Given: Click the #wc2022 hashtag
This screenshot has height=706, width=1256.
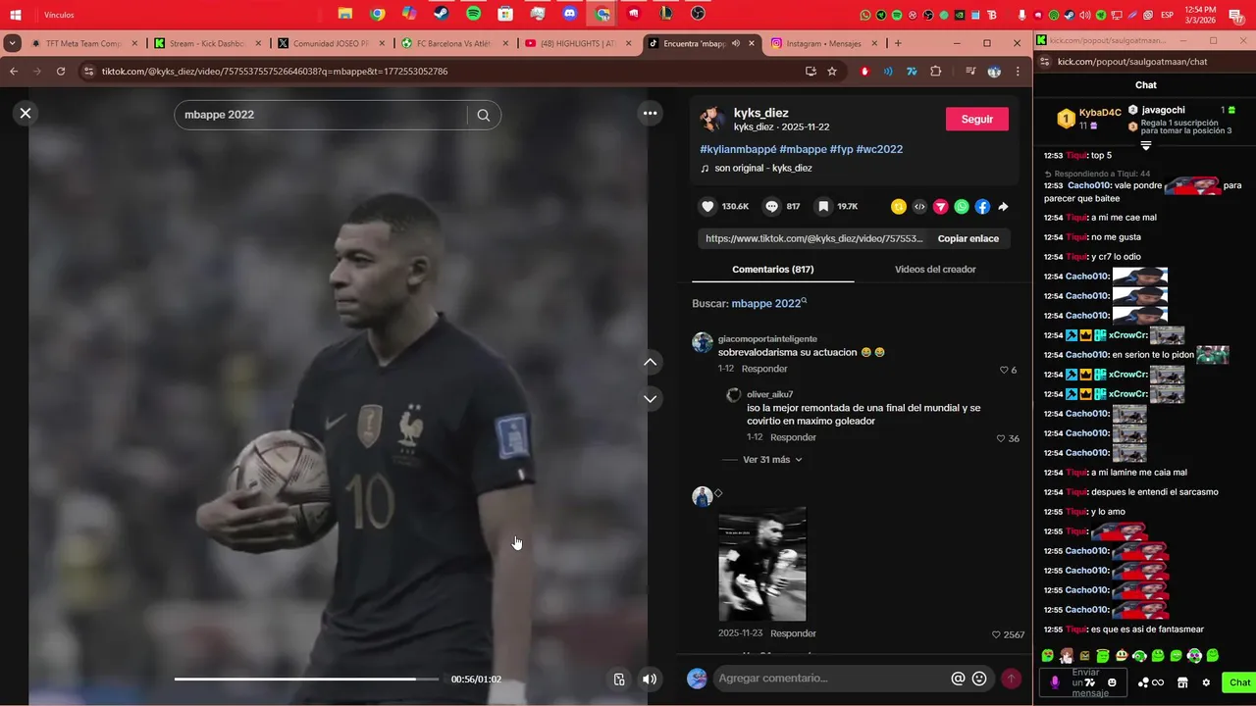Looking at the screenshot, I should (x=879, y=149).
